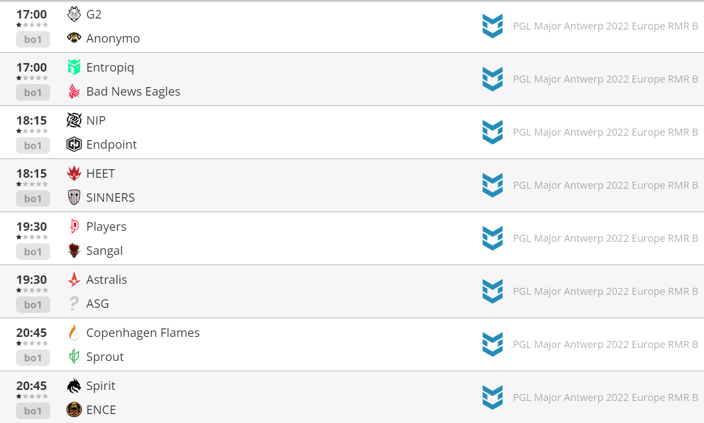Click the Spirit dragon logo icon
This screenshot has height=423, width=704.
(74, 385)
